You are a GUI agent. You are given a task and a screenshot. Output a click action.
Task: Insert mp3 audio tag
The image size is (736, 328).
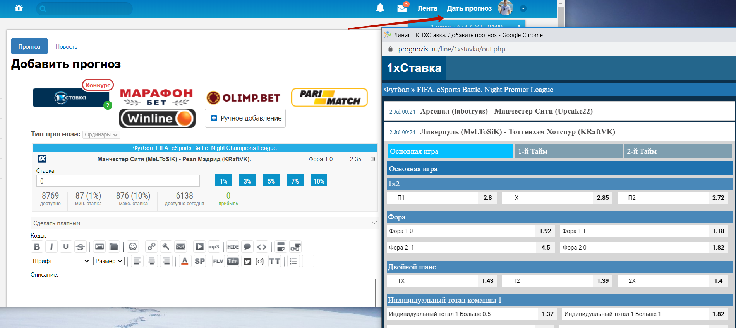coord(214,246)
